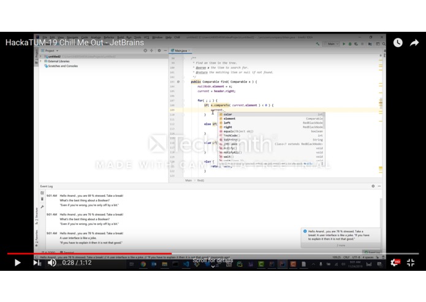Click the Search Everywhere magnifier icon
This screenshot has height=302, width=426.
(384, 43)
